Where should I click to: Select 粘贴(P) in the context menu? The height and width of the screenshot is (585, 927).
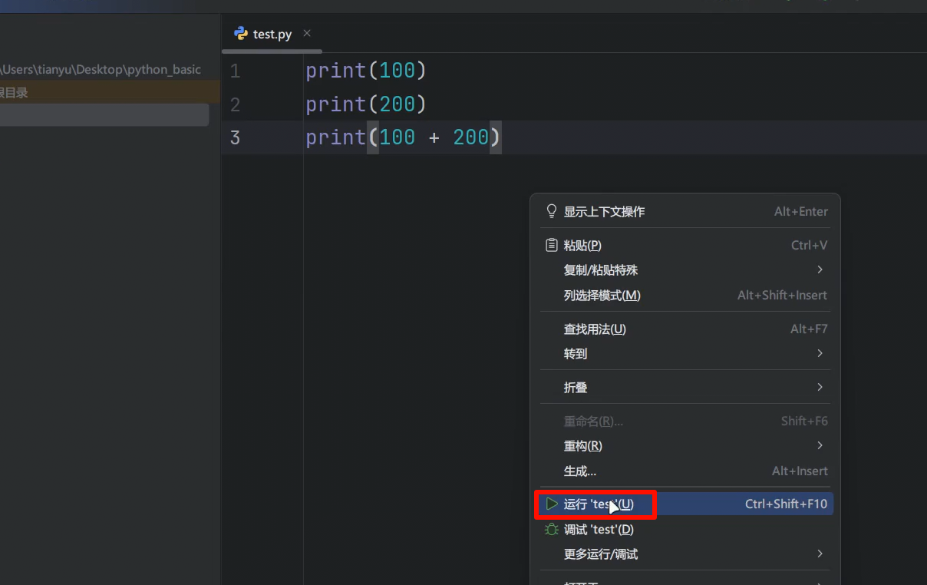tap(685, 246)
